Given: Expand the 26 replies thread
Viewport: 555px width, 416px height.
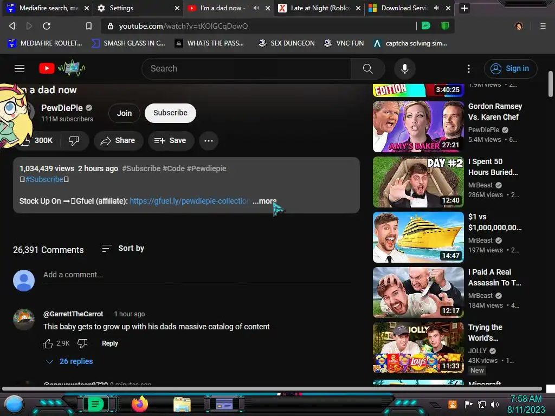Looking at the screenshot, I should pos(70,361).
